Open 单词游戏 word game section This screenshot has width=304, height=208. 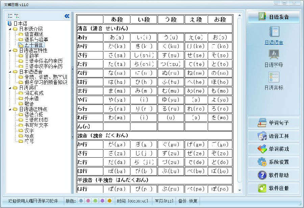coord(274,149)
